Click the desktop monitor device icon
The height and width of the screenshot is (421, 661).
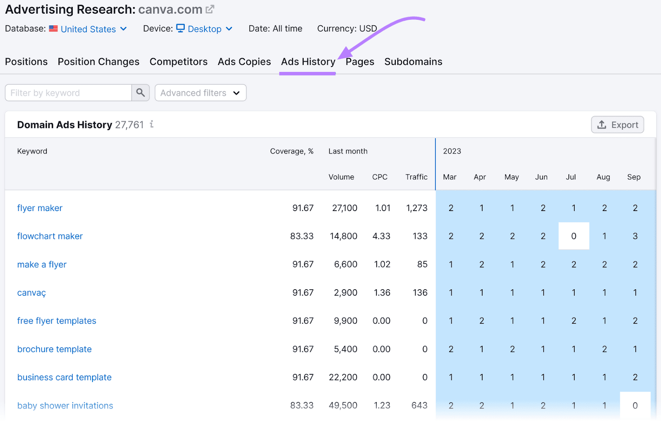coord(181,29)
